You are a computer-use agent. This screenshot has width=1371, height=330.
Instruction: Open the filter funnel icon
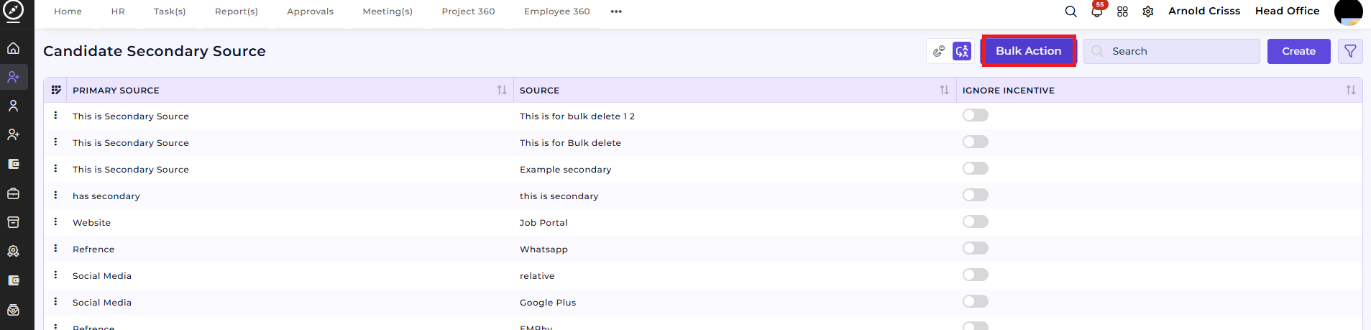tap(1350, 51)
